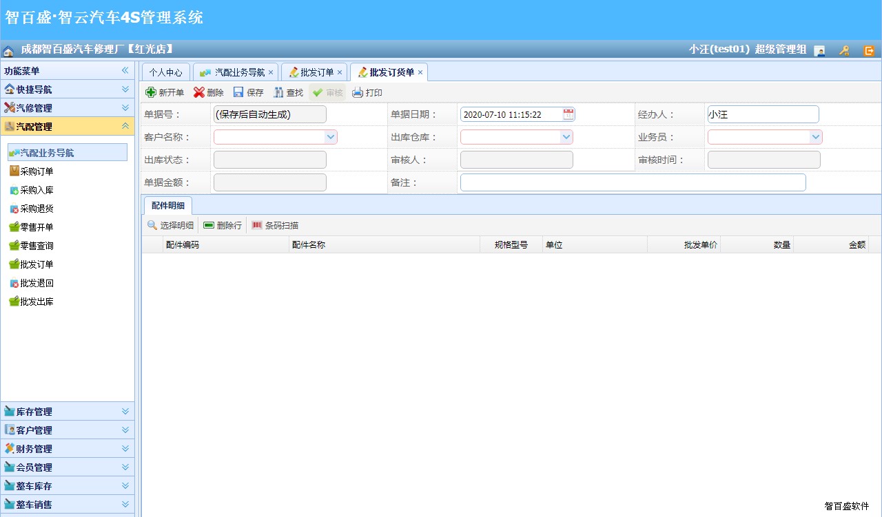Viewport: 882px width, 517px height.
Task: Click the 经办人 input field
Action: (763, 114)
